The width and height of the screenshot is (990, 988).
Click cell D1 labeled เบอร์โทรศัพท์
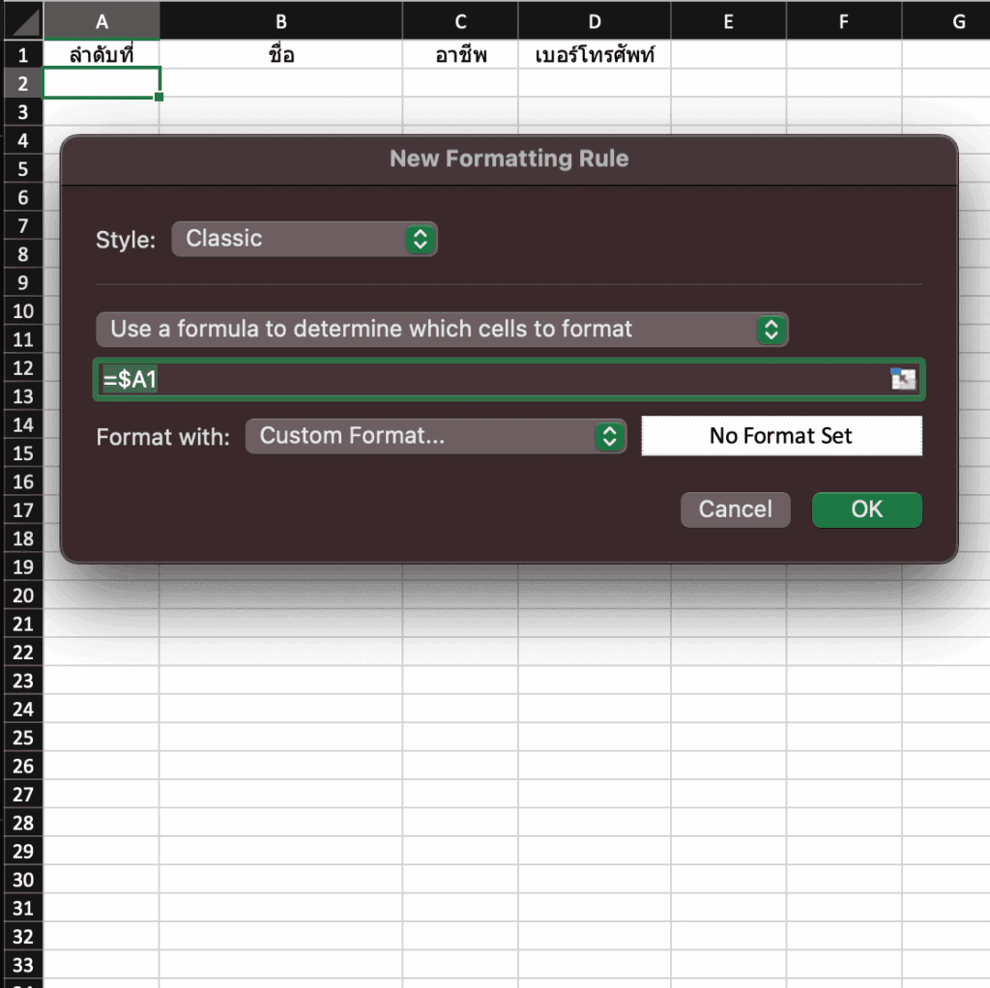[x=595, y=54]
